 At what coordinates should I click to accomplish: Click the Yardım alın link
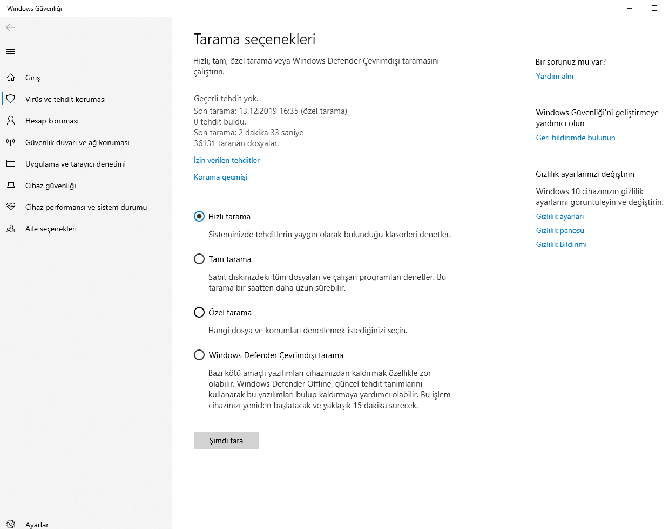[555, 76]
